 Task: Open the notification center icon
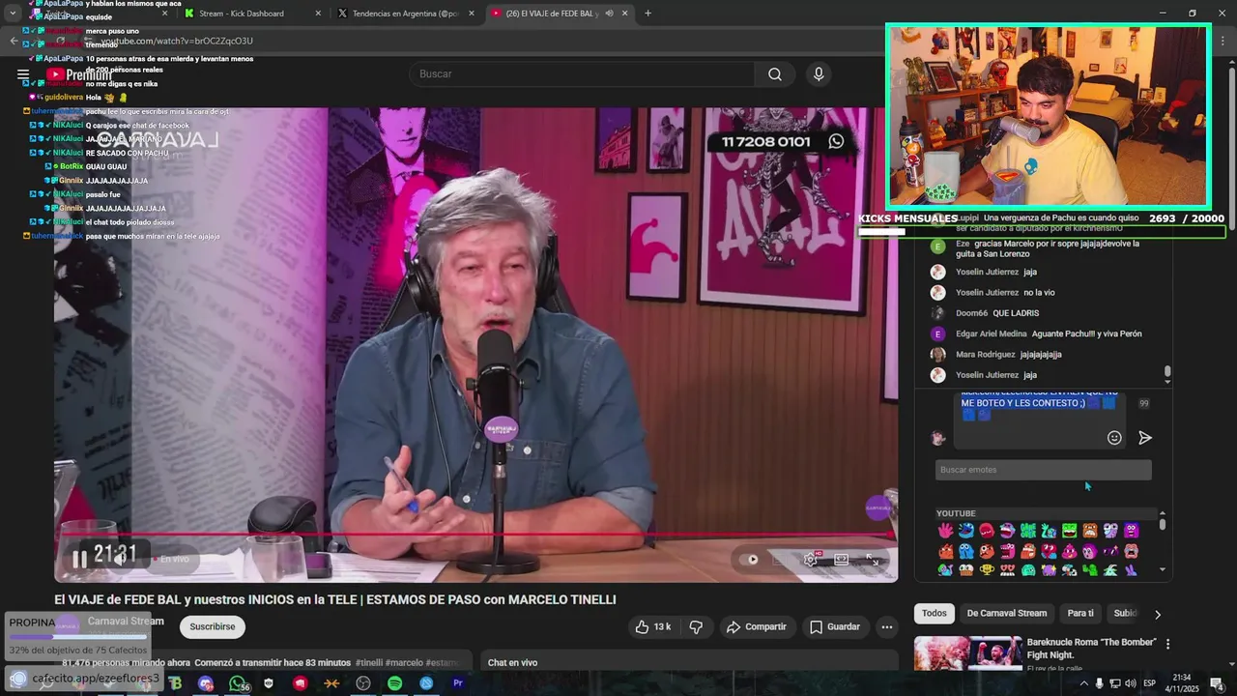1217,683
